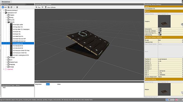Select md-stair-underground-01 stamp
Screen dimensions: 183x102
[20, 55]
